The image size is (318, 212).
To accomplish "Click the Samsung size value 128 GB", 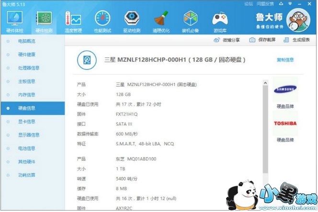I will click(x=123, y=94).
